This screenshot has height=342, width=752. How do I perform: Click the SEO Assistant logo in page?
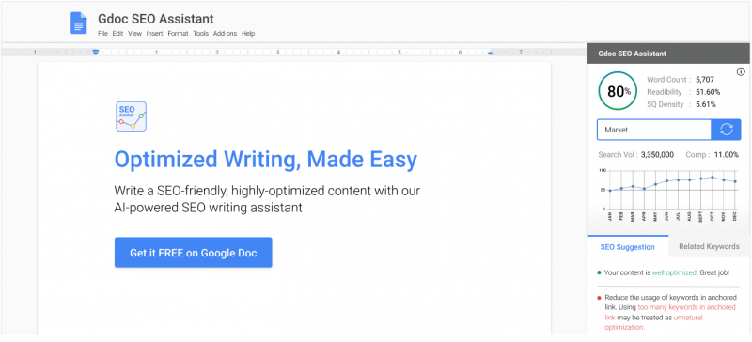[131, 117]
